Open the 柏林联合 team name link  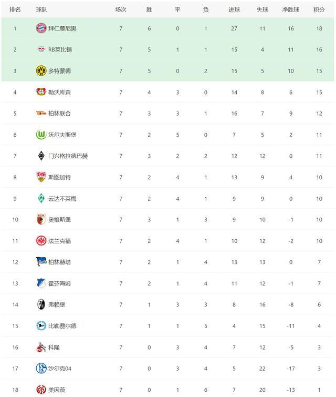click(59, 113)
